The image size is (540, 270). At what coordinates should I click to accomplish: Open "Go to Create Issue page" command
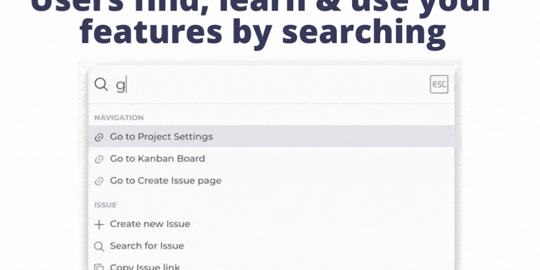[x=166, y=181]
